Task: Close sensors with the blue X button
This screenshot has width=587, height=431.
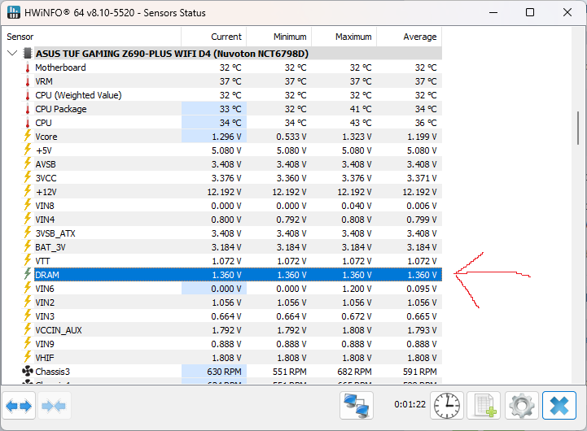Action: pos(559,406)
